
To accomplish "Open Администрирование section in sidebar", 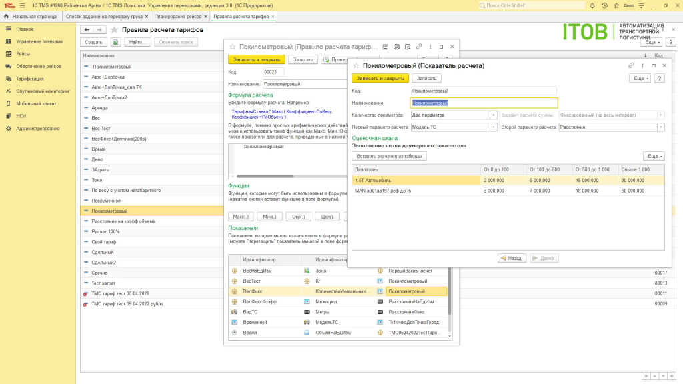I will pyautogui.click(x=38, y=129).
